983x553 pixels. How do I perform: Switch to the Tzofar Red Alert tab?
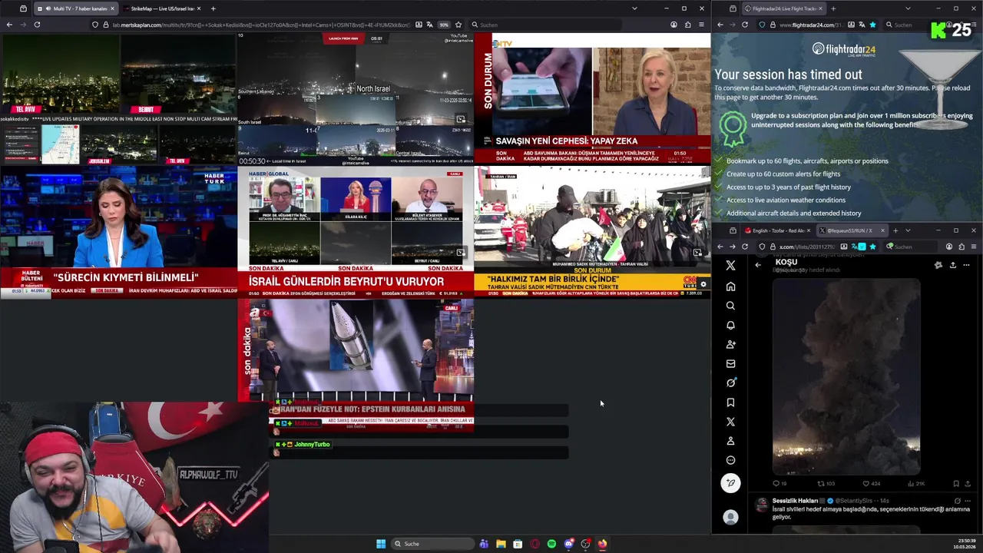pos(776,230)
